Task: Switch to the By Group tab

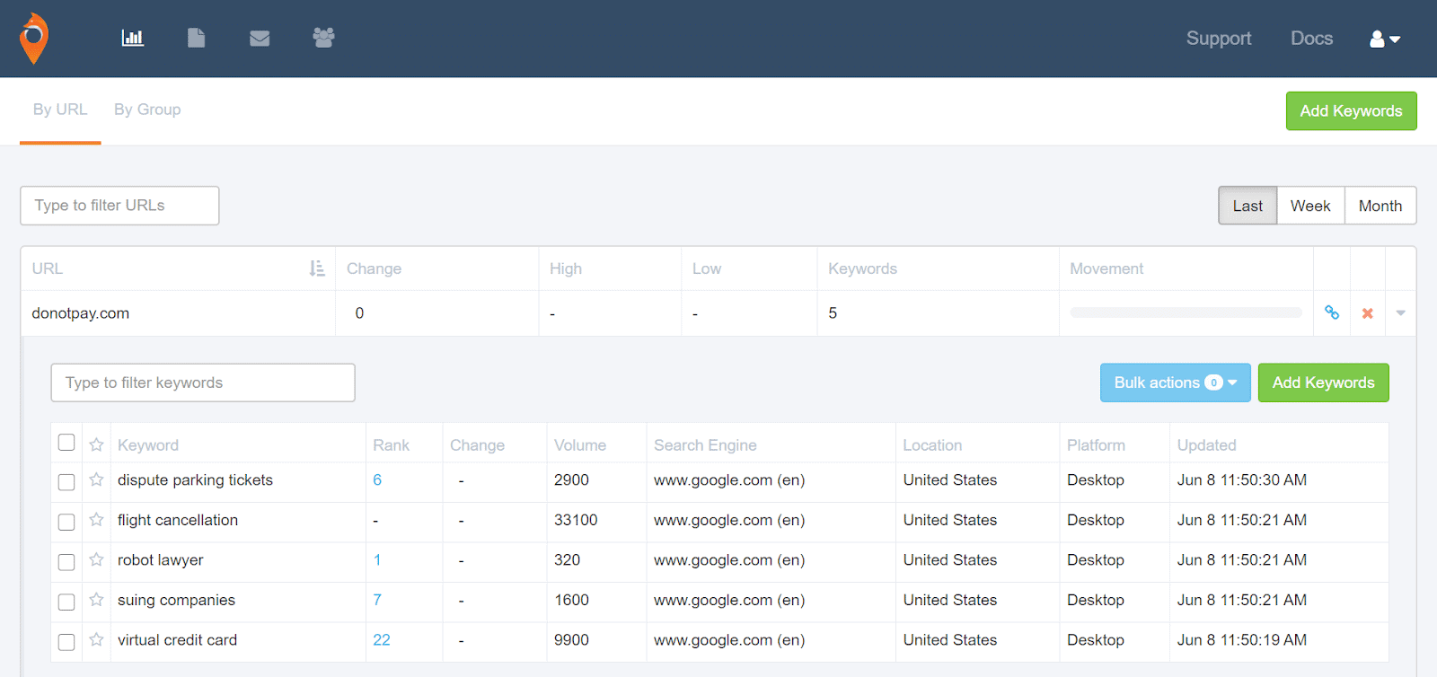Action: 147,110
